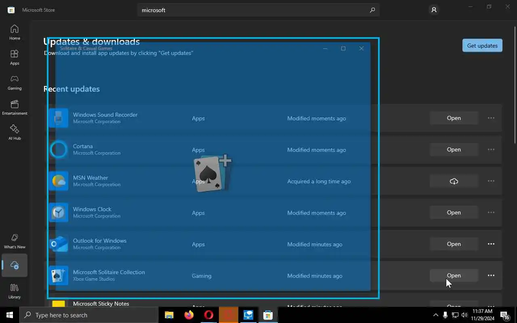Screen dimensions: 517x323
Task: Open Windows Sound Recorder with Open button
Action: (x=454, y=118)
